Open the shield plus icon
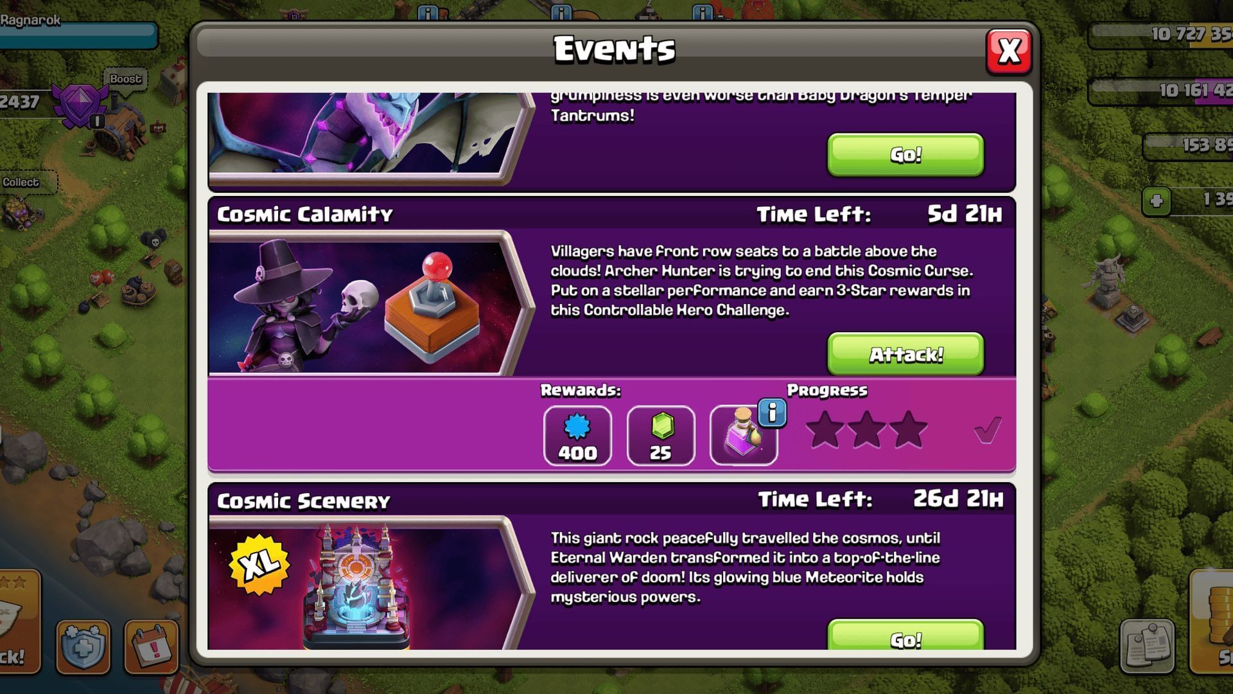 (x=83, y=646)
